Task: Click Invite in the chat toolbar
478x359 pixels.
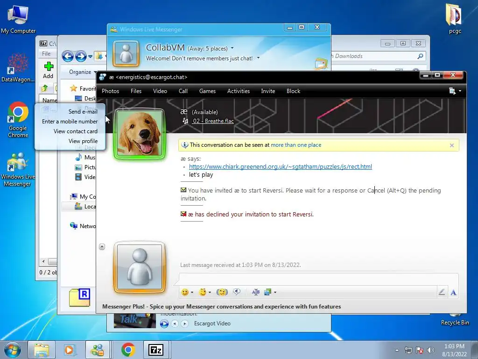Action: (x=268, y=91)
